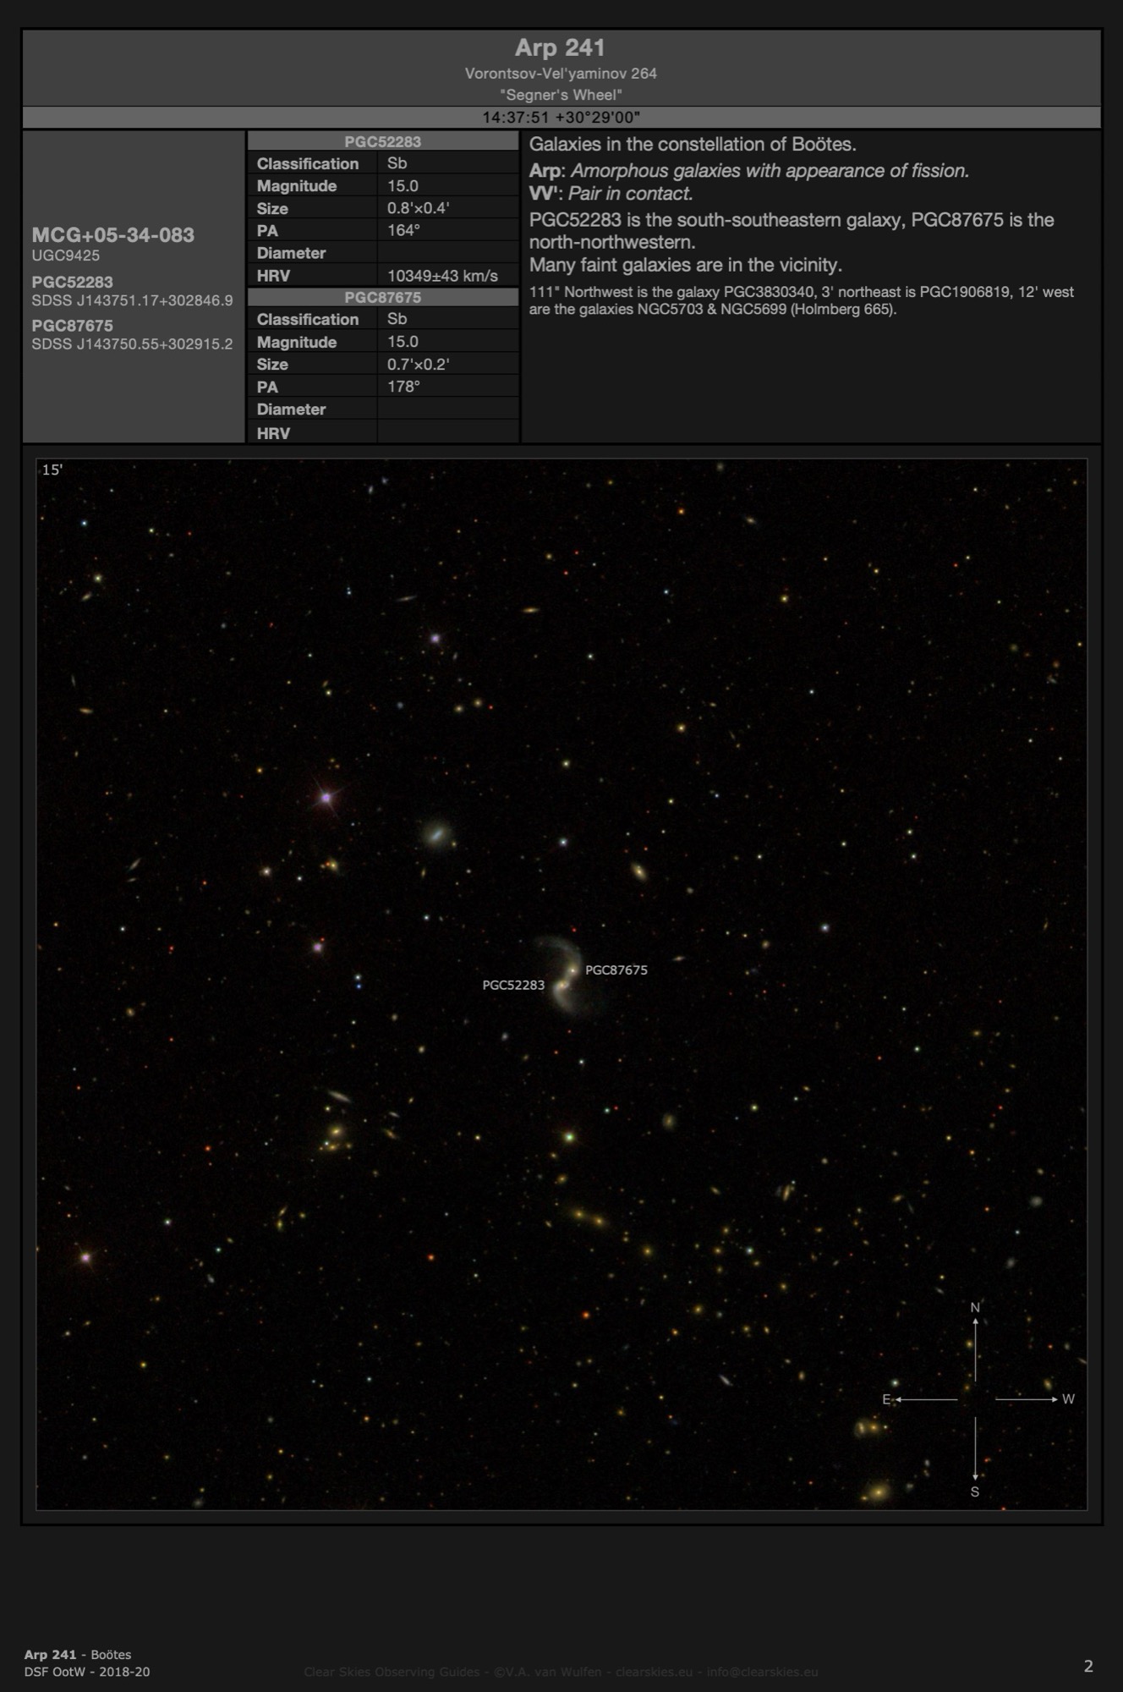Image resolution: width=1123 pixels, height=1692 pixels.
Task: Click the south arrow of the compass
Action: click(975, 1451)
